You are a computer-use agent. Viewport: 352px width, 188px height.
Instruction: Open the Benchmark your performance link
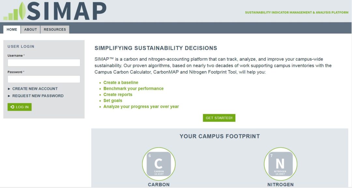point(133,88)
